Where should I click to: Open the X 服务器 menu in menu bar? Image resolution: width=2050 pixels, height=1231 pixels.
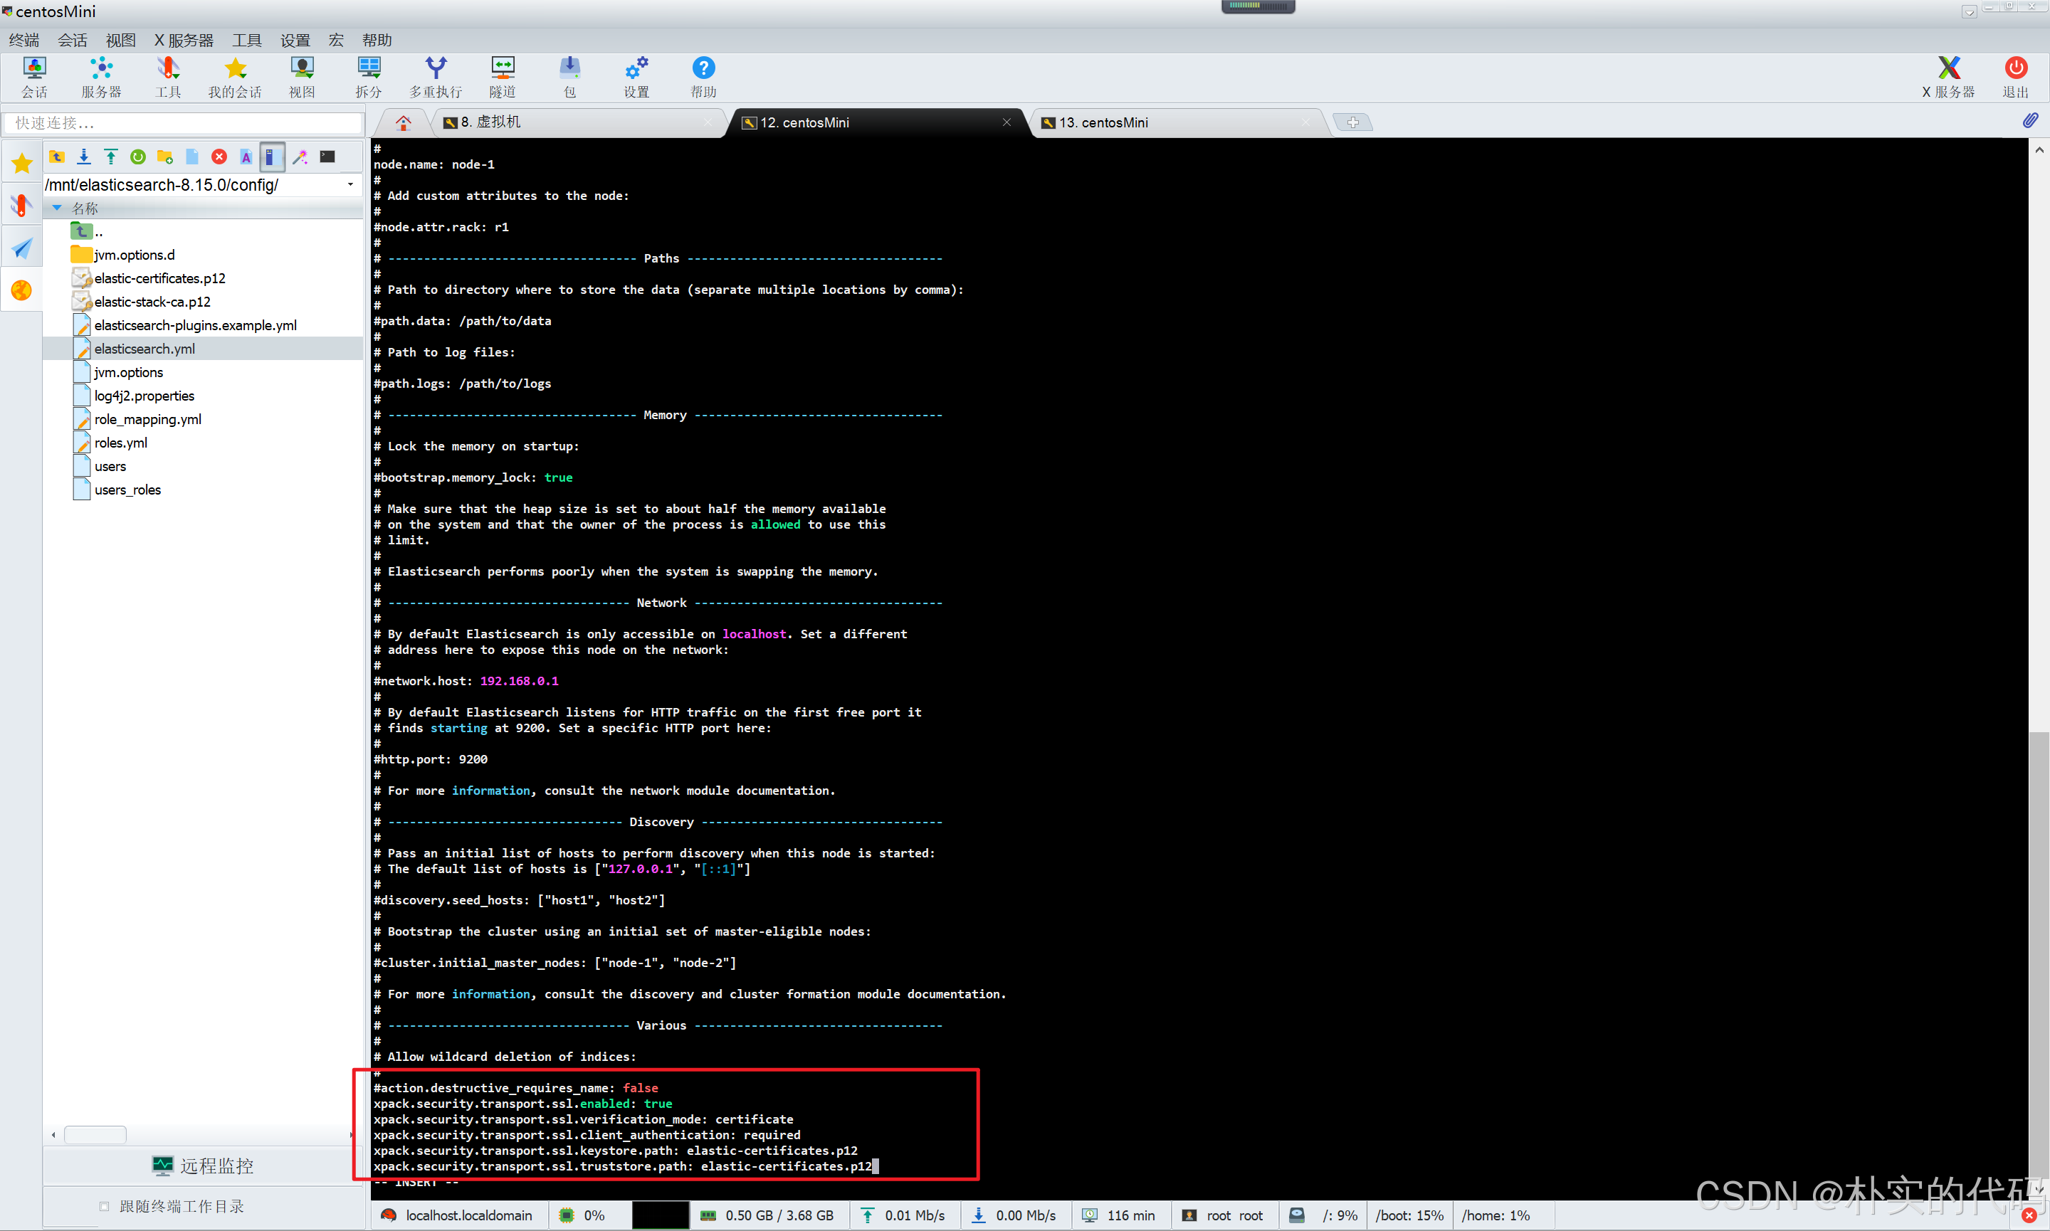[x=184, y=40]
